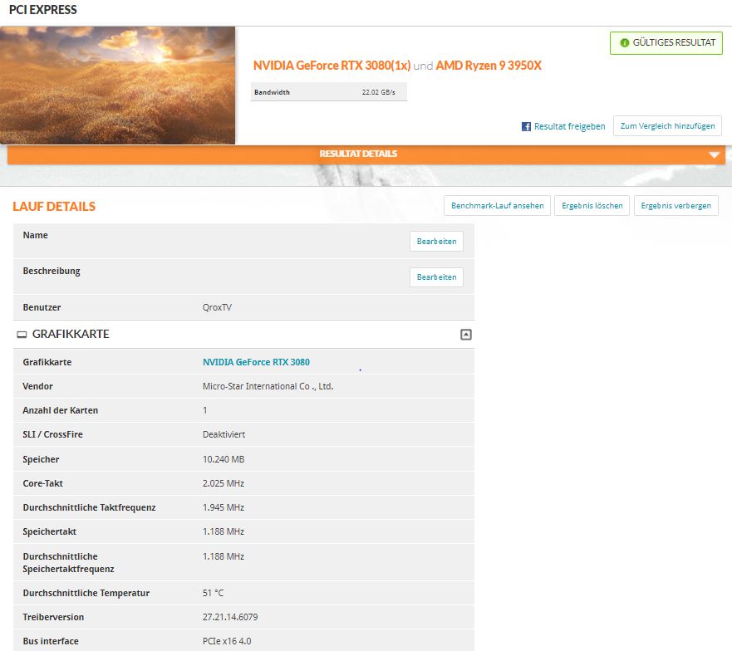Click the desert landscape benchmark thumbnail
Viewport: 732px width, 651px height.
pos(118,86)
